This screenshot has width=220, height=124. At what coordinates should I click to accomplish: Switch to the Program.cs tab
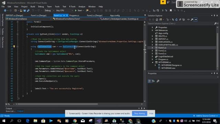click(x=74, y=15)
